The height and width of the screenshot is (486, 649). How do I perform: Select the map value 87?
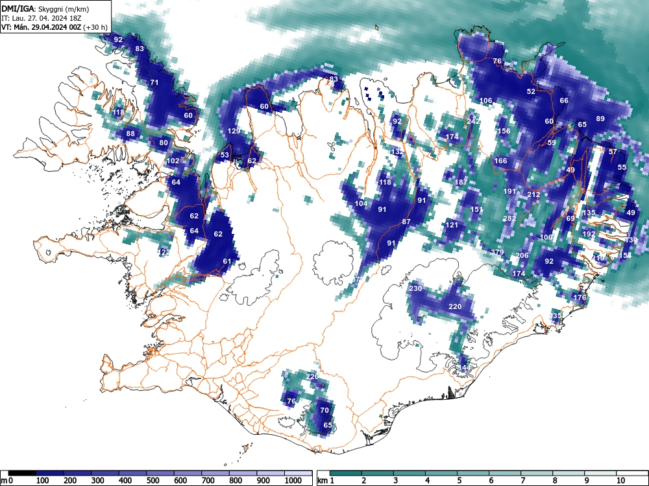(x=406, y=222)
